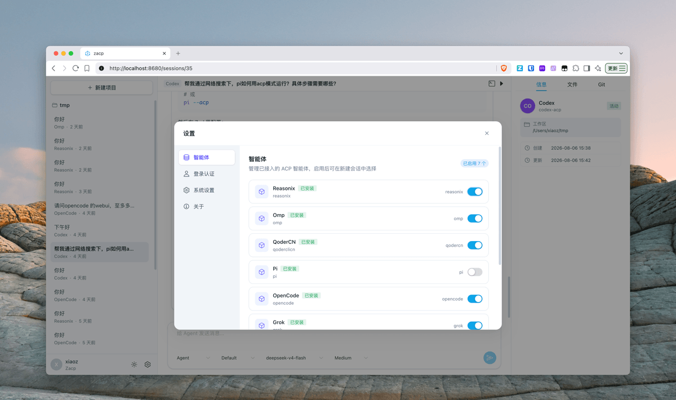Click the xiaoz user avatar
The width and height of the screenshot is (676, 400).
click(56, 365)
